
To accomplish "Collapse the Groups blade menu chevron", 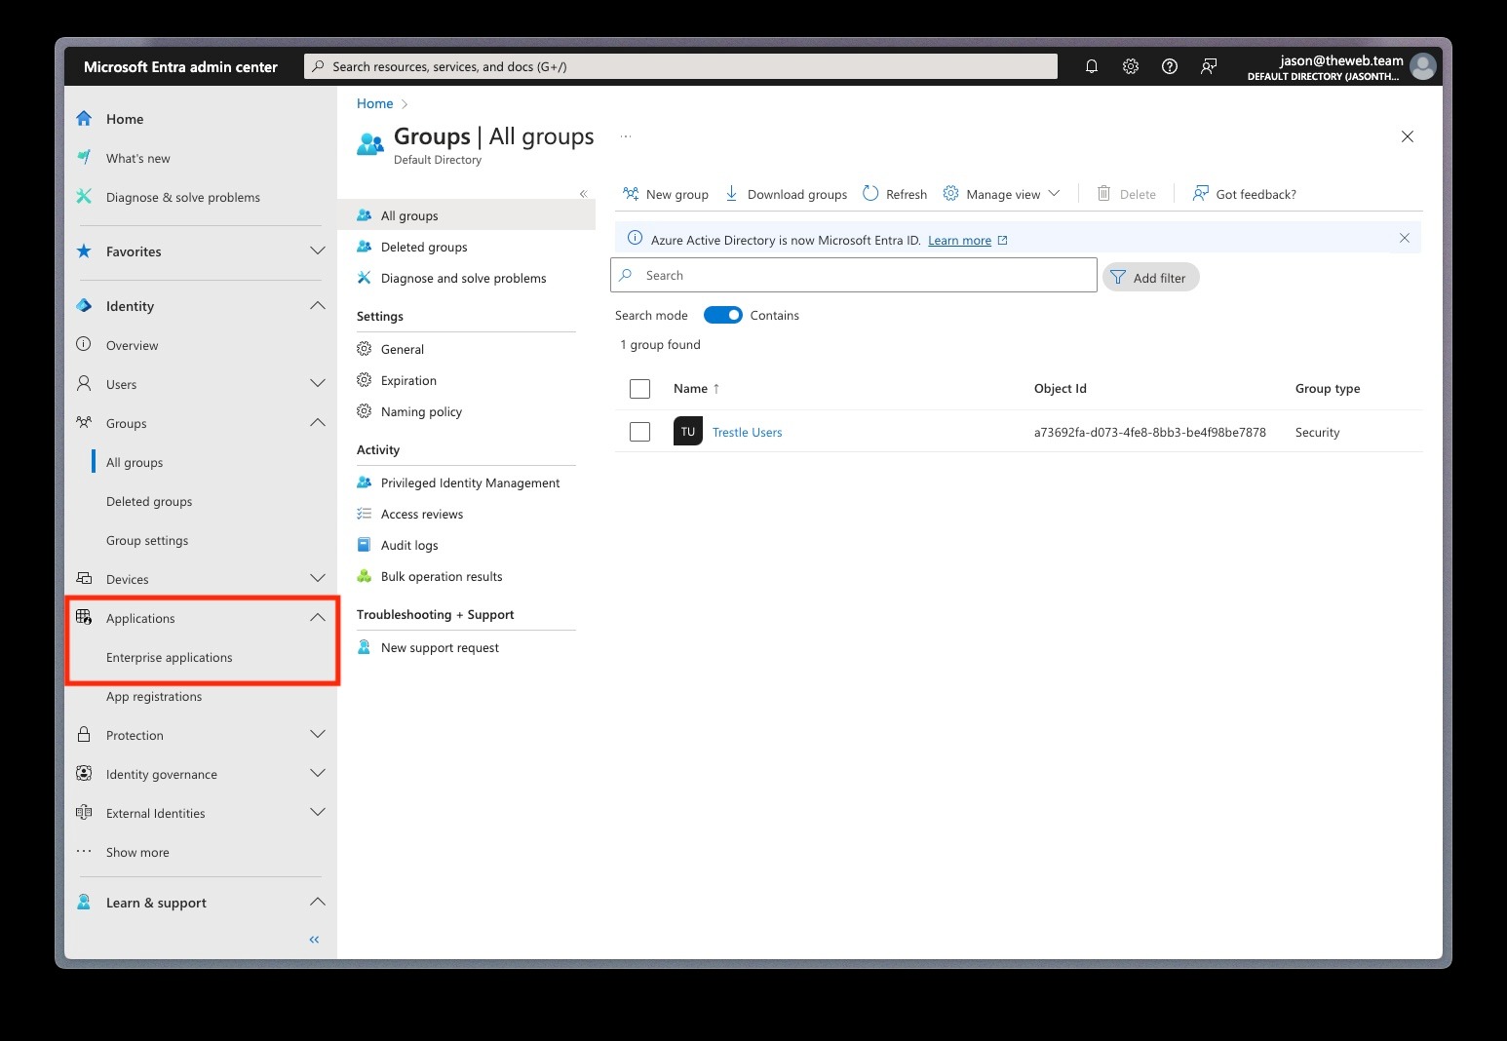I will pyautogui.click(x=583, y=194).
